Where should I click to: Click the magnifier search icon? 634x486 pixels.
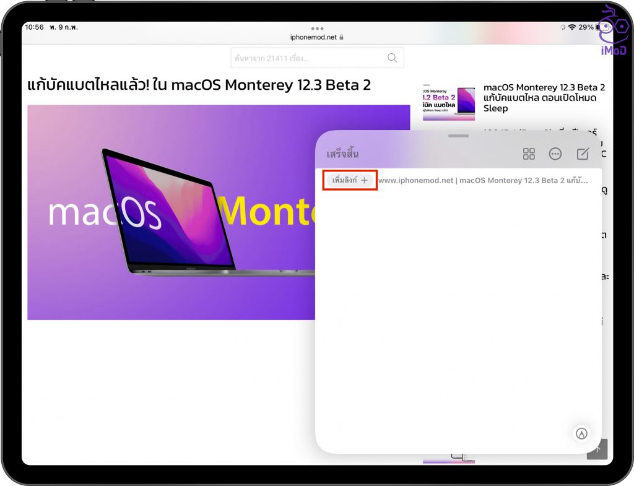(392, 58)
